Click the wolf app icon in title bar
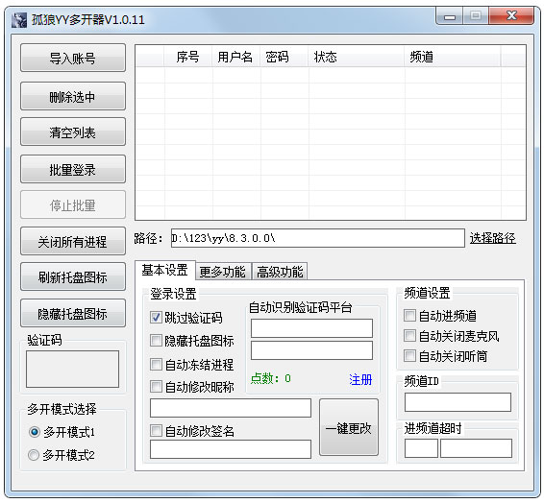Viewport: 544px width, 503px height. click(x=18, y=20)
